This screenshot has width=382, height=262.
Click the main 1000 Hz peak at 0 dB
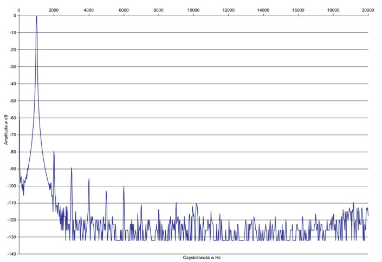36,17
